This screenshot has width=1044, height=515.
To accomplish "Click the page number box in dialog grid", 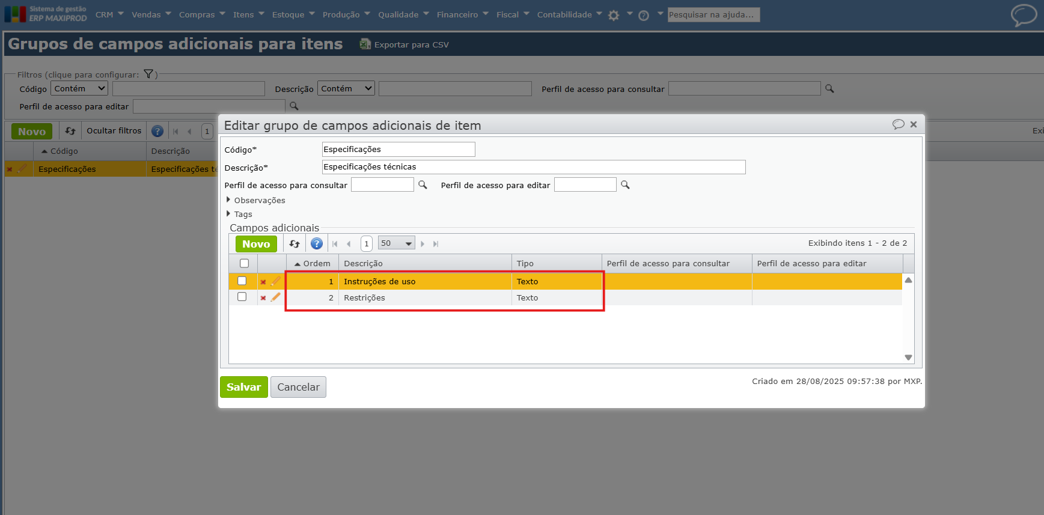I will click(x=367, y=243).
